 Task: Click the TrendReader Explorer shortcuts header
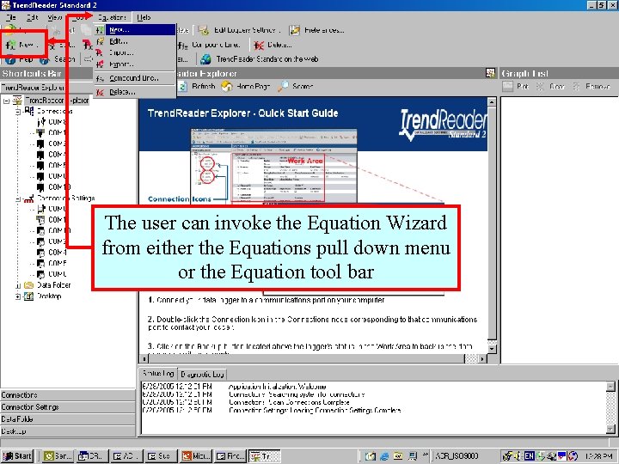click(x=46, y=87)
